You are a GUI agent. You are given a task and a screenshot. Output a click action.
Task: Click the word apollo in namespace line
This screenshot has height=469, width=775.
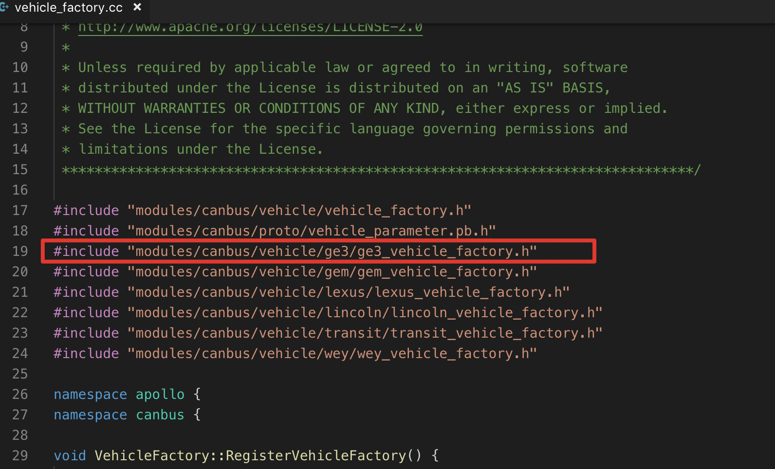[160, 395]
